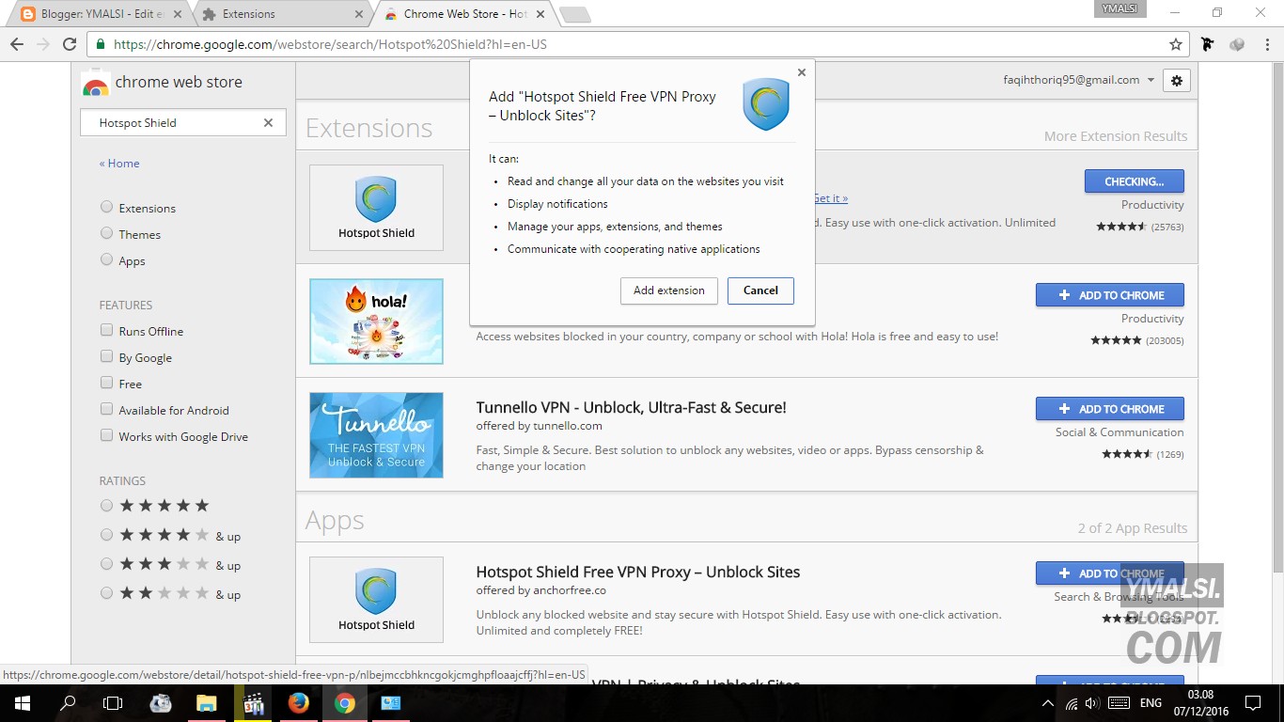
Task: Select three stars & up rating
Action: click(x=106, y=564)
